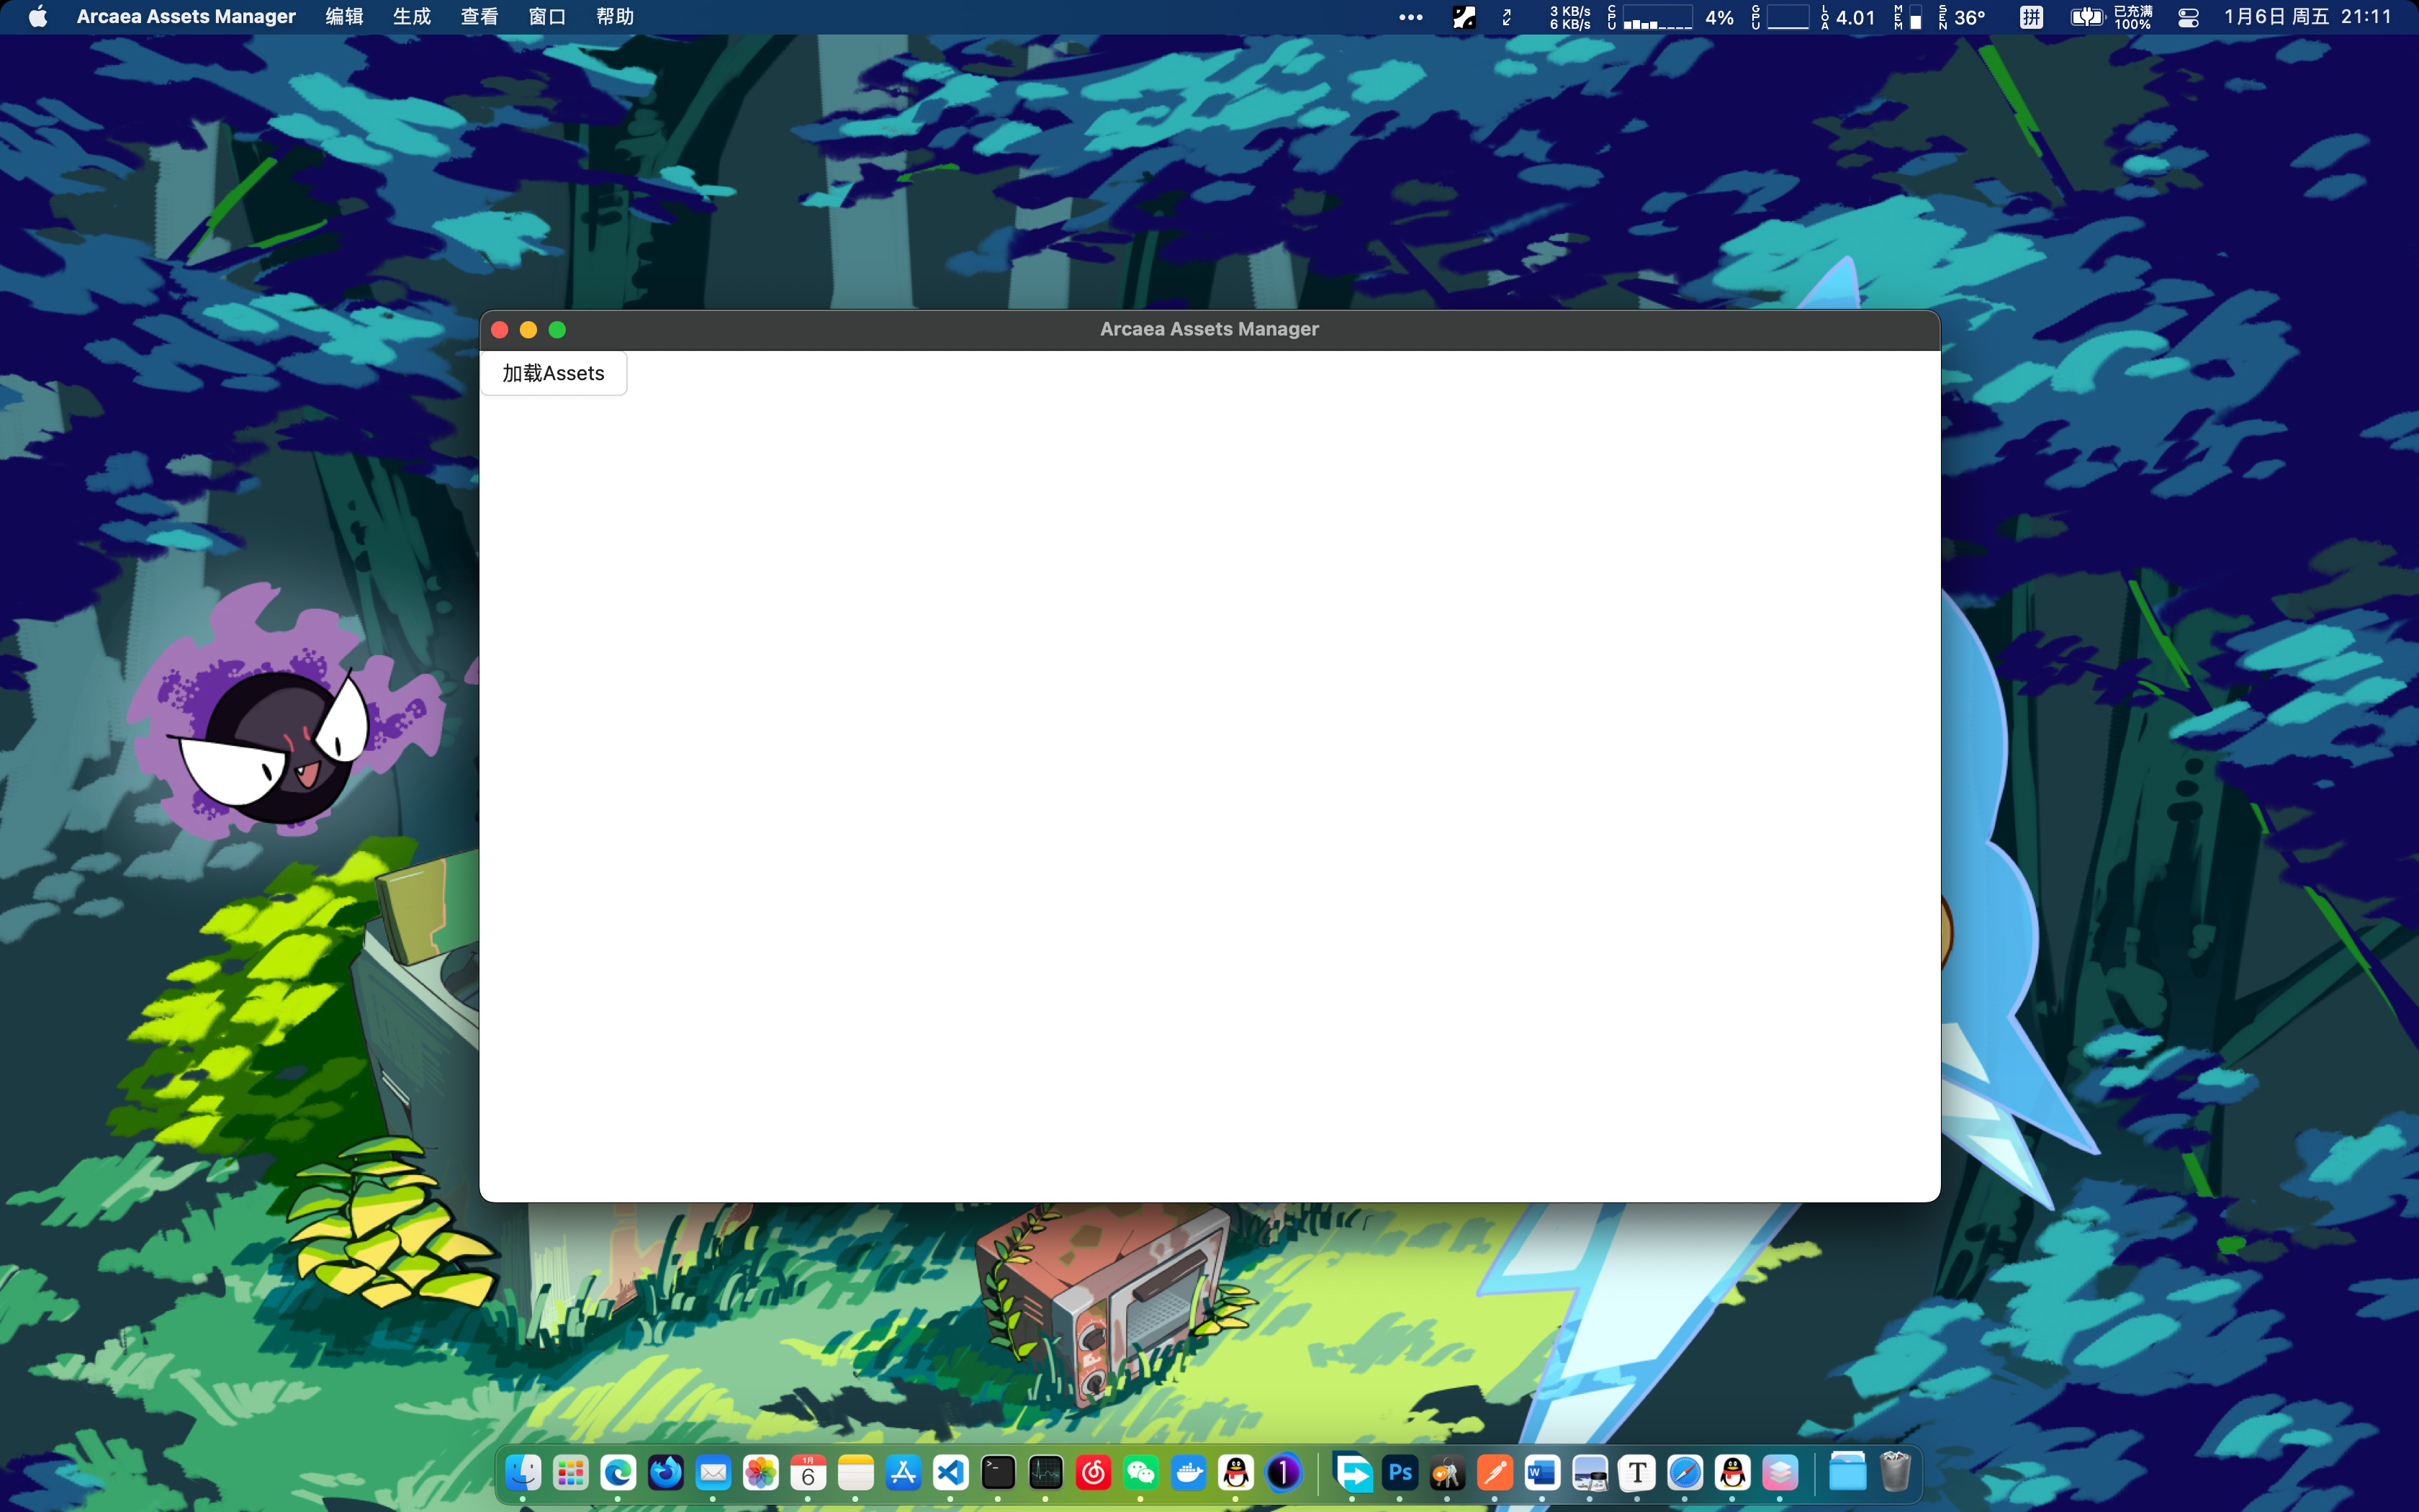Open Control Center from the menu bar

pyautogui.click(x=2188, y=17)
